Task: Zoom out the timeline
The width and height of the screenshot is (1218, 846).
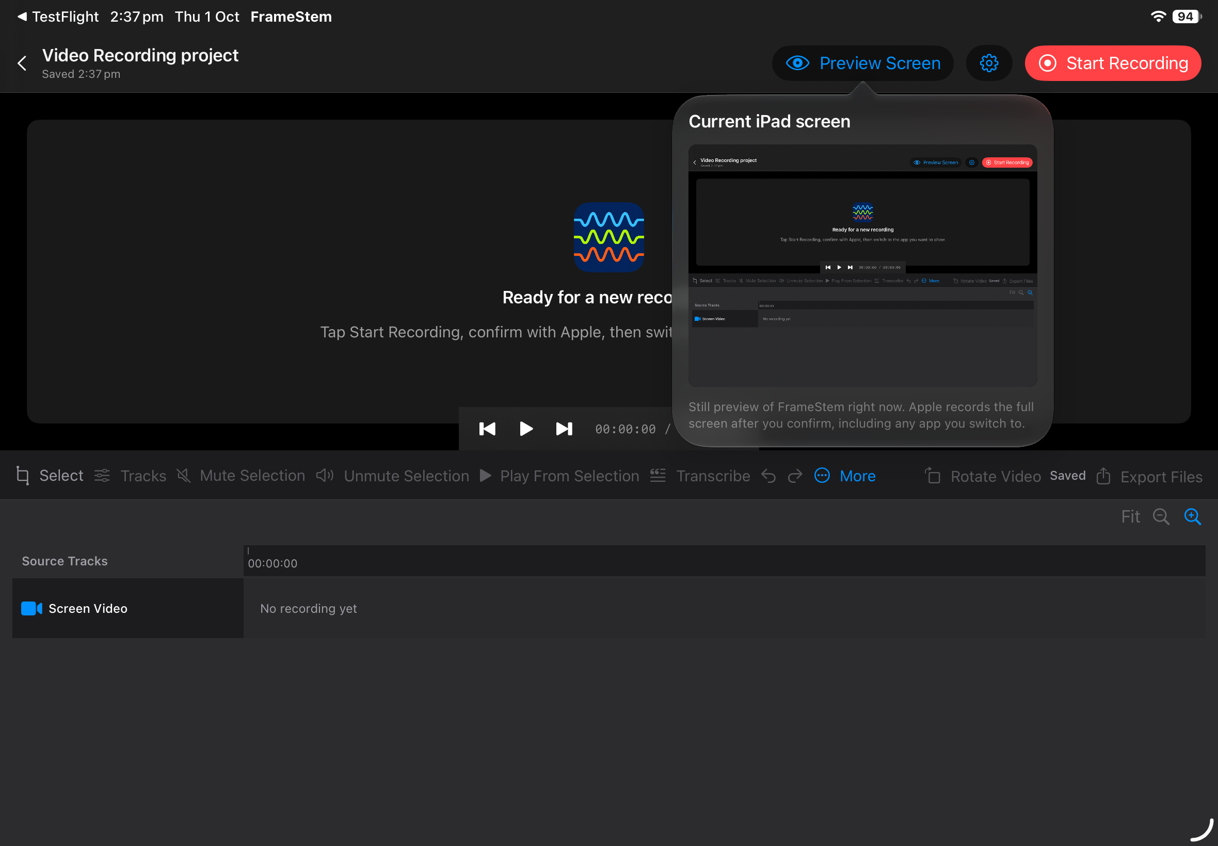Action: (1161, 516)
